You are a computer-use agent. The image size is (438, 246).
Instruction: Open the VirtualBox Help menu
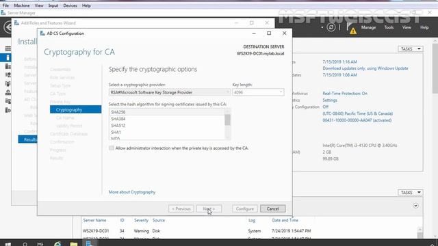coord(86,5)
